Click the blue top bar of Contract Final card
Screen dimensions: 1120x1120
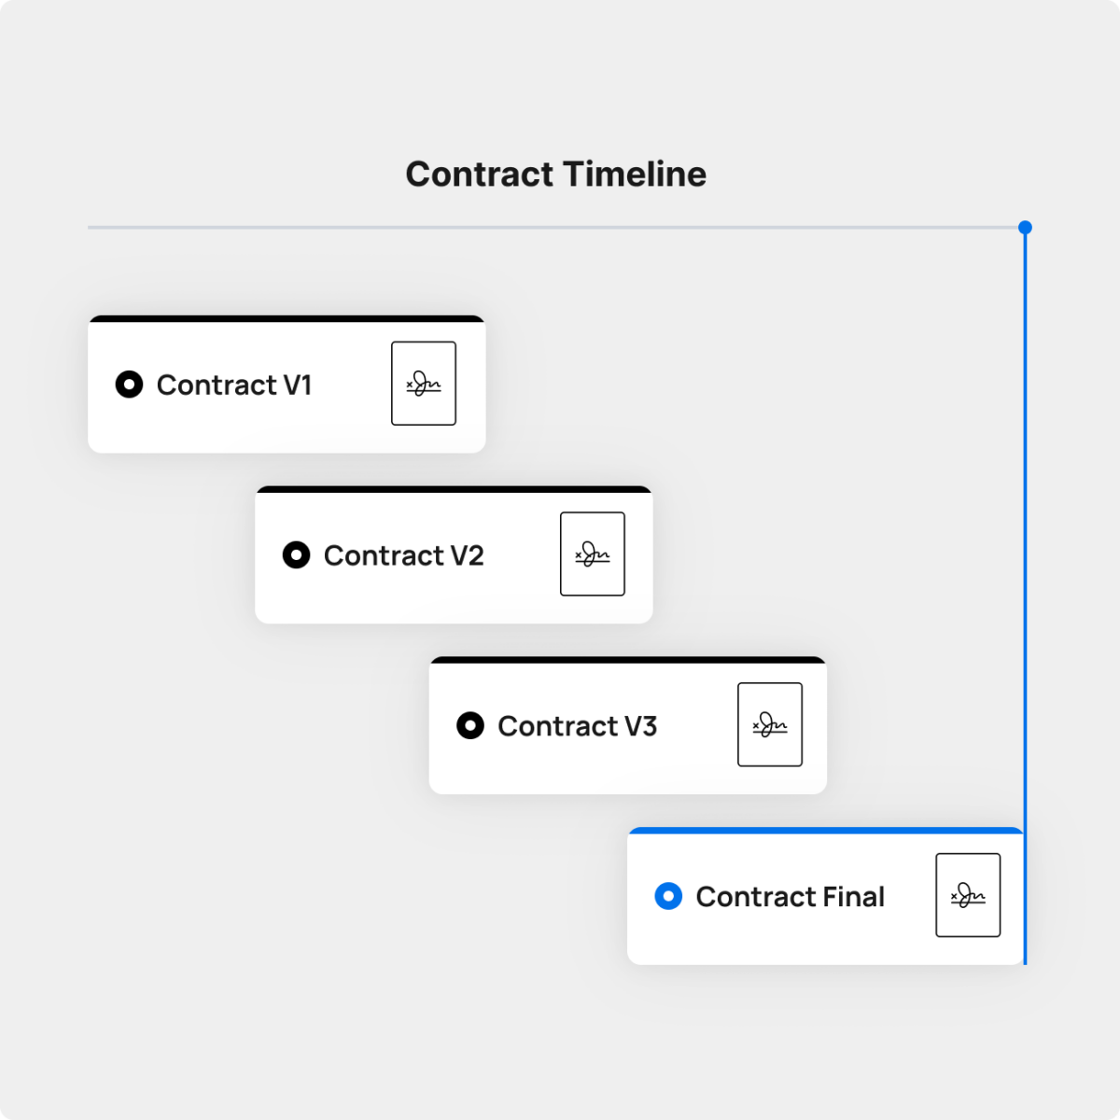826,830
